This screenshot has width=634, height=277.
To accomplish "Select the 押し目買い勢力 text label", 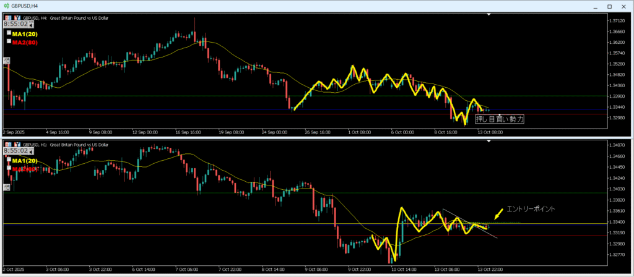I will (x=499, y=119).
